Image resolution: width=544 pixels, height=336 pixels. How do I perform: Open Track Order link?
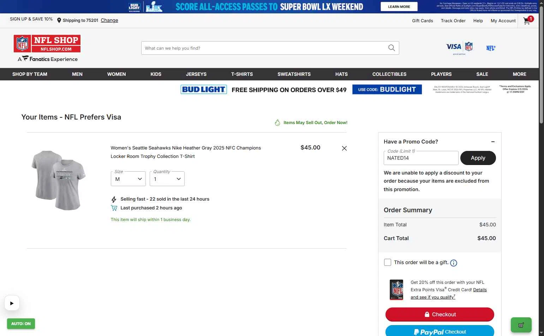coord(453,21)
